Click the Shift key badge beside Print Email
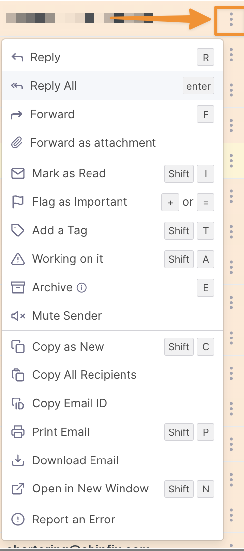244x551 pixels. coord(179,432)
